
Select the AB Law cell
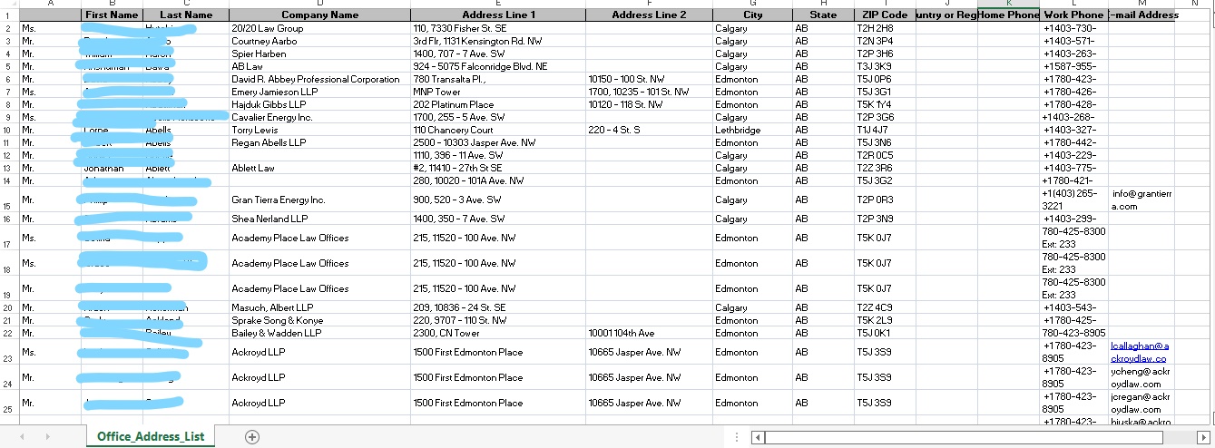tap(319, 66)
